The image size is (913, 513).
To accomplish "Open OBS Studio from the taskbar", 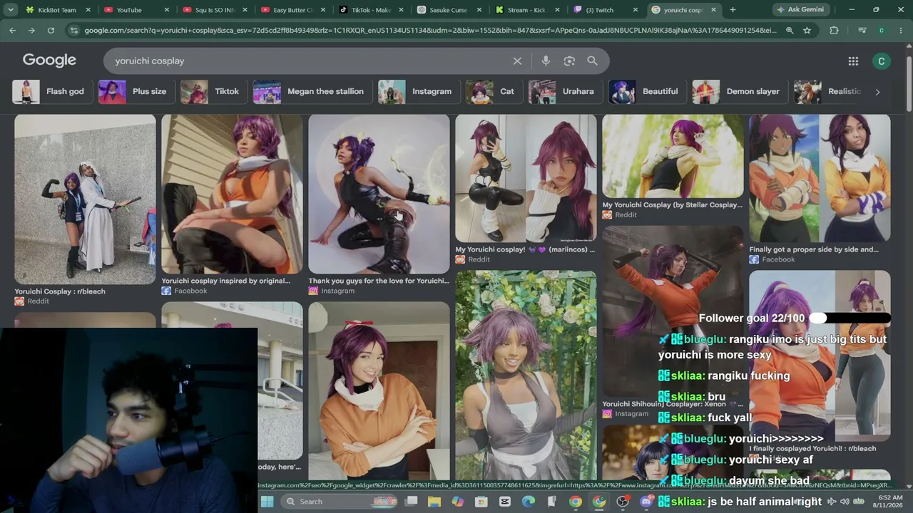I will click(x=622, y=502).
